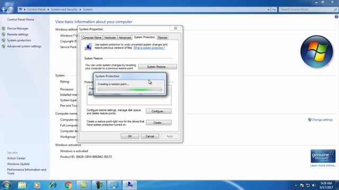Screen dimensions: 339x190
Task: Click the System Protection dialog title bar
Action: coord(130,76)
